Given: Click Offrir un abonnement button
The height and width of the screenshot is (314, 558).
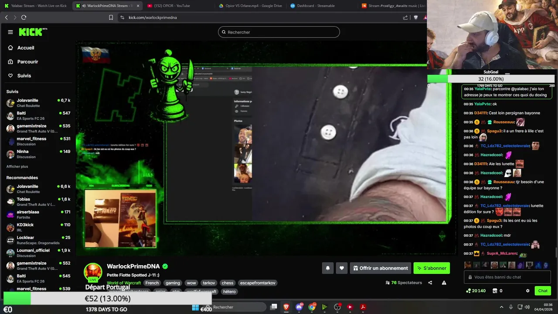Looking at the screenshot, I should pos(380,268).
